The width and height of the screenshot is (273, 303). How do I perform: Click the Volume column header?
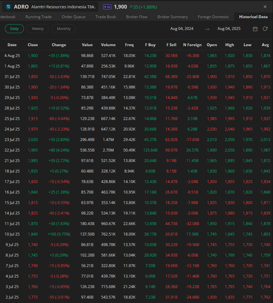(x=108, y=45)
